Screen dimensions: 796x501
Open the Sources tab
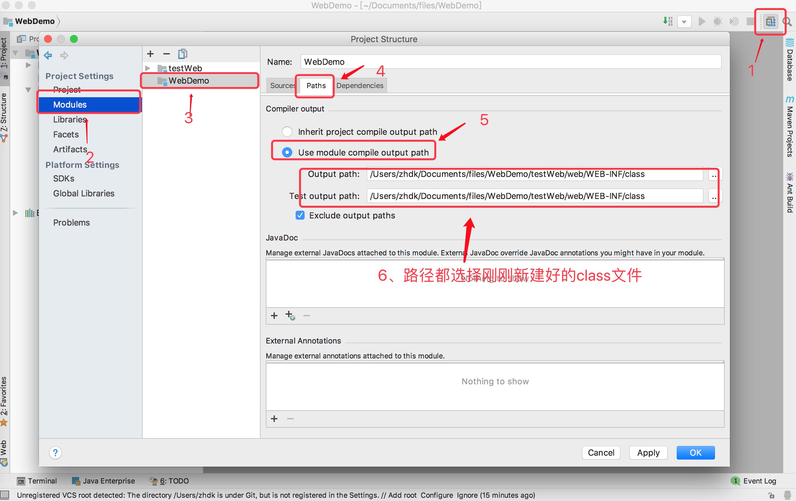click(x=283, y=86)
